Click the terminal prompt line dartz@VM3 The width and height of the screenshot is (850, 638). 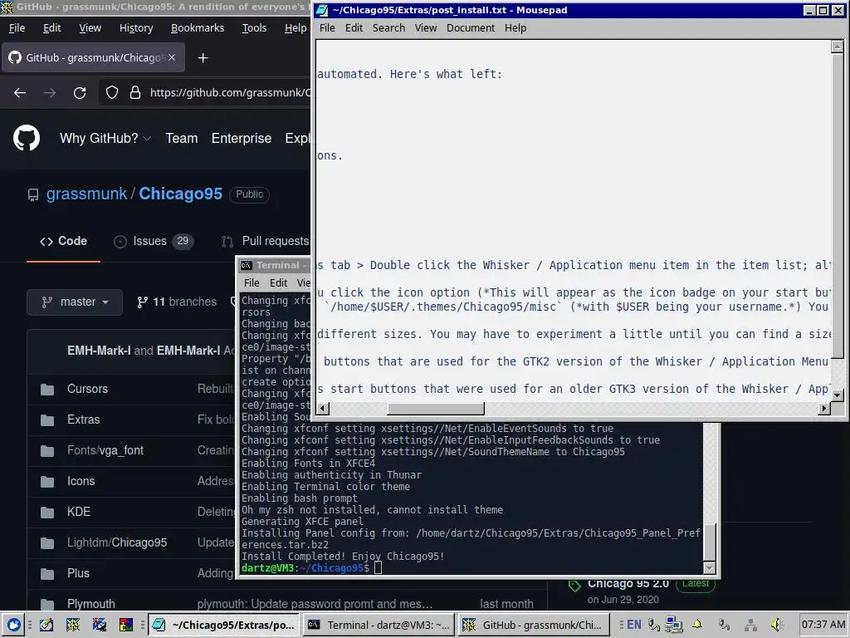tap(312, 568)
